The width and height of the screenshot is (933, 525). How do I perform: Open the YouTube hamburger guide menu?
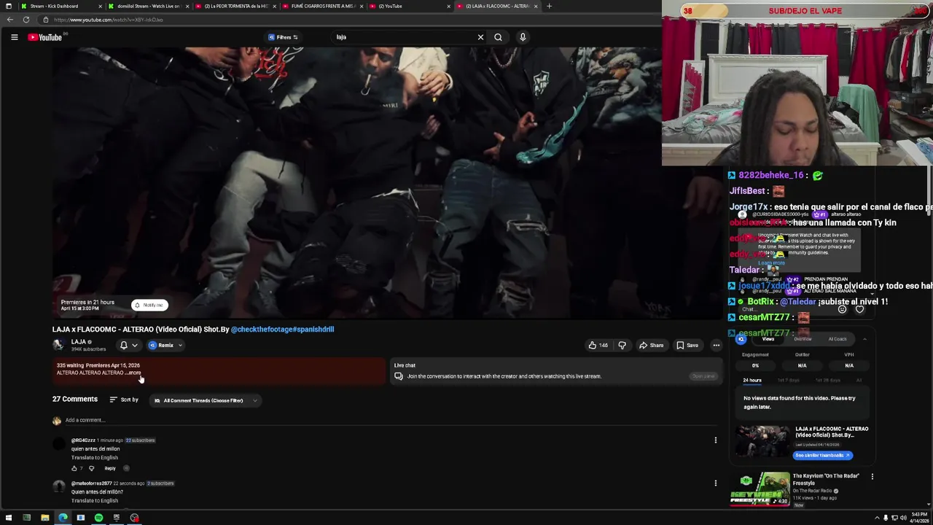tap(14, 37)
